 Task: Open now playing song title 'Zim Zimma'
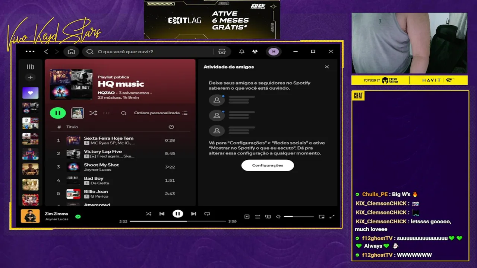(x=56, y=214)
